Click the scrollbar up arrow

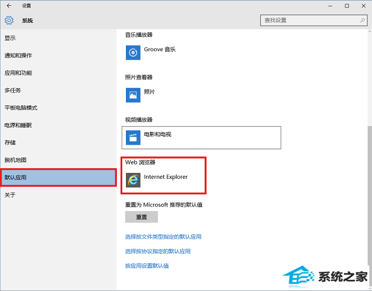[x=370, y=31]
